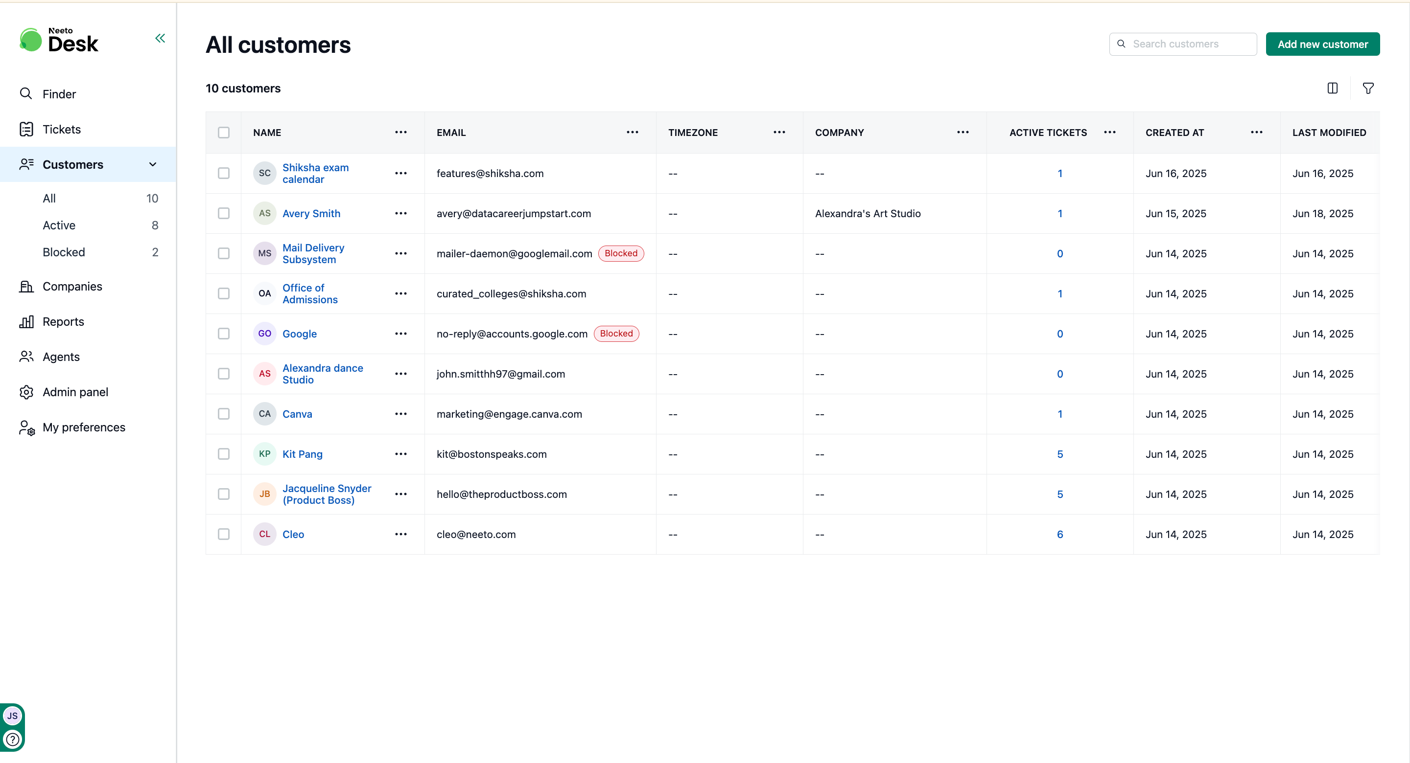Click the KP avatar for Kit Pang
1410x763 pixels.
pyautogui.click(x=264, y=454)
